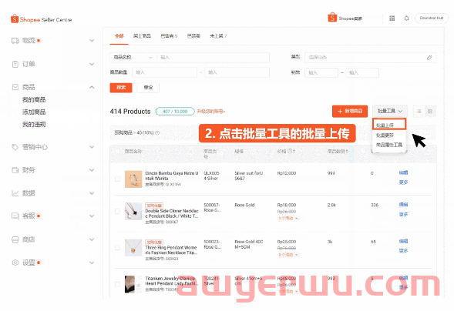Expand the 营销中心 sidebar chevron
Screen dimensions: 454x311
tap(92, 147)
